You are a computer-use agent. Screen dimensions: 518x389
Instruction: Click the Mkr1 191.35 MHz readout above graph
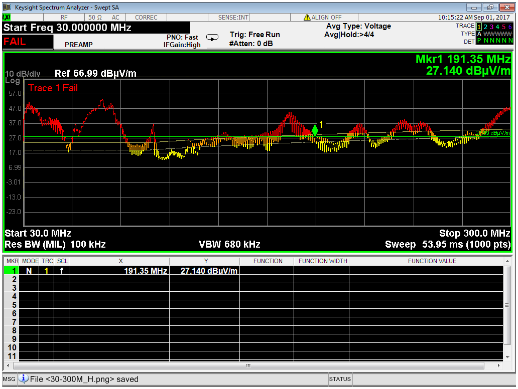click(463, 59)
